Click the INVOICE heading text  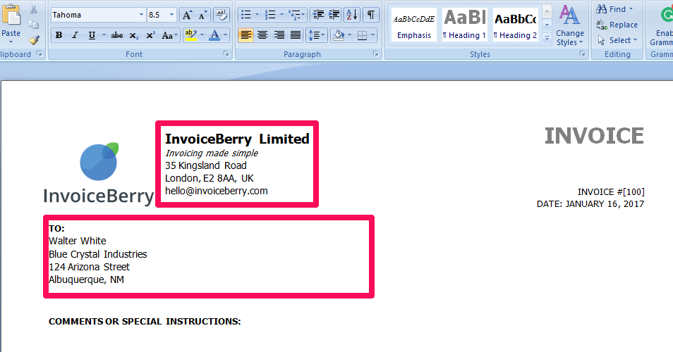(x=594, y=136)
